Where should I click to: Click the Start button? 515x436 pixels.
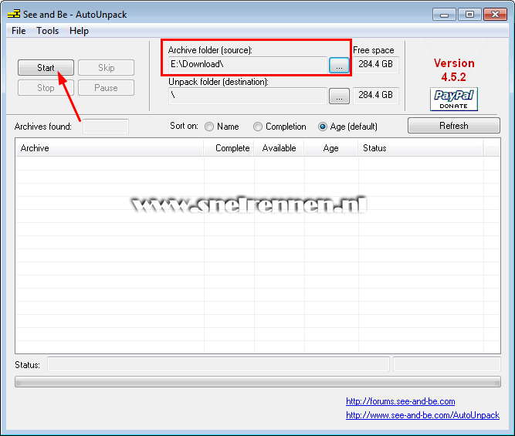pyautogui.click(x=46, y=68)
